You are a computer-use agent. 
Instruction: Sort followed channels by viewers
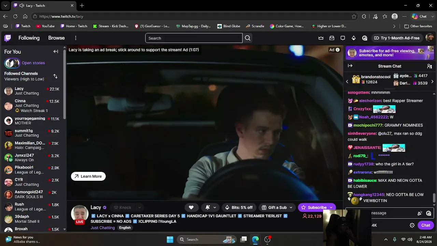55,76
